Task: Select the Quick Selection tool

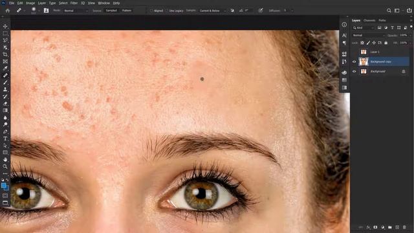Action: coord(5,47)
